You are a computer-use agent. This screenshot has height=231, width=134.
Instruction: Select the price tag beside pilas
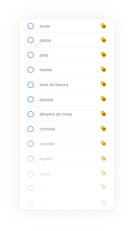click(103, 55)
